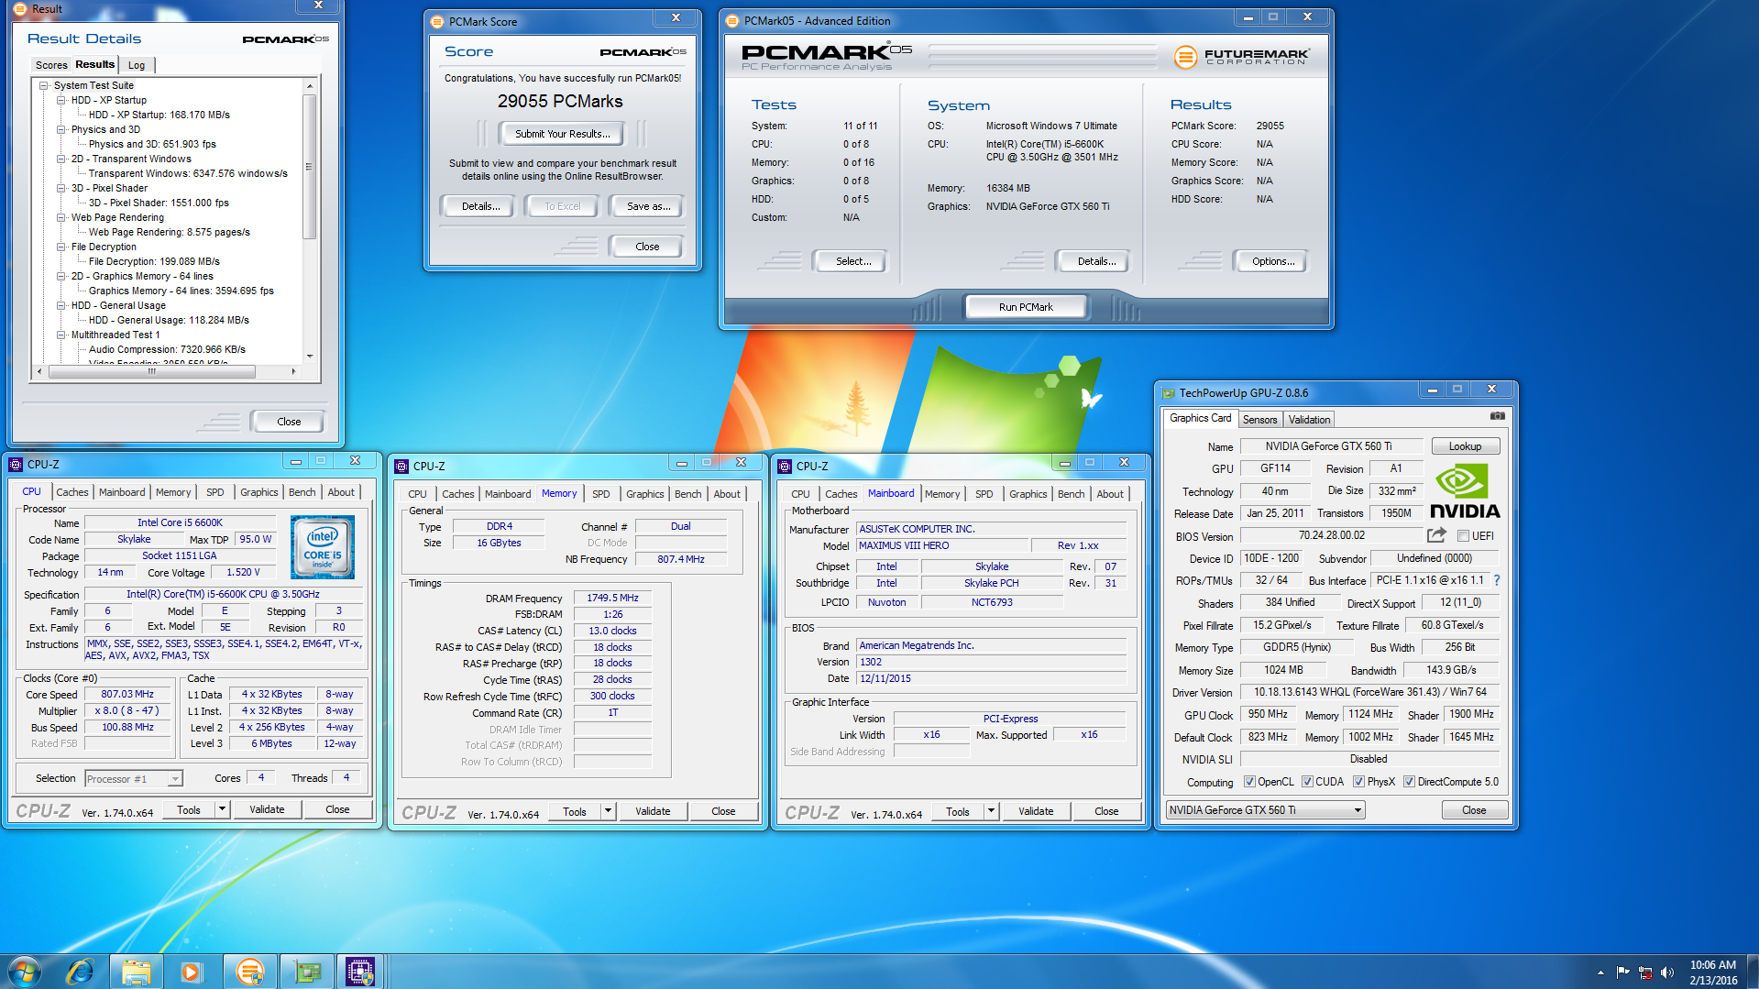The height and width of the screenshot is (989, 1759).
Task: Click the Run PCMark button
Action: pyautogui.click(x=1026, y=307)
